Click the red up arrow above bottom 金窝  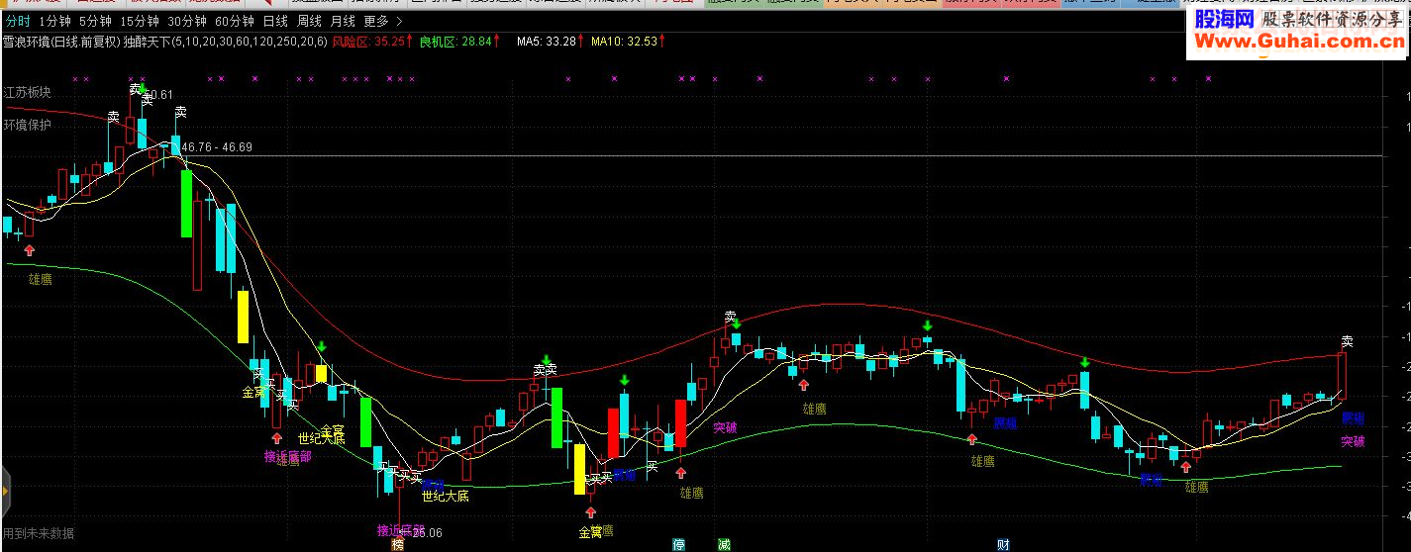(590, 512)
